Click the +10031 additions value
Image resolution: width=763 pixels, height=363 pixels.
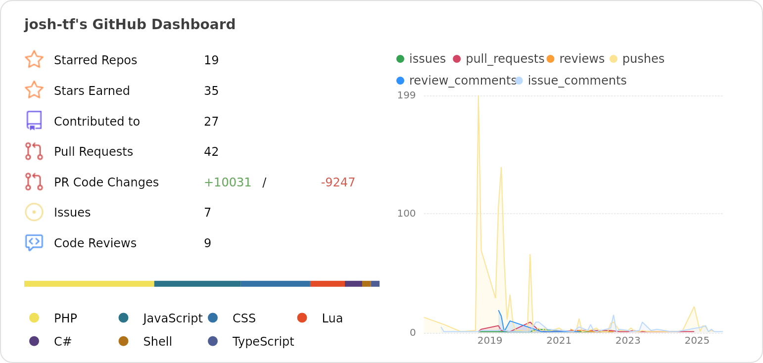click(x=228, y=182)
